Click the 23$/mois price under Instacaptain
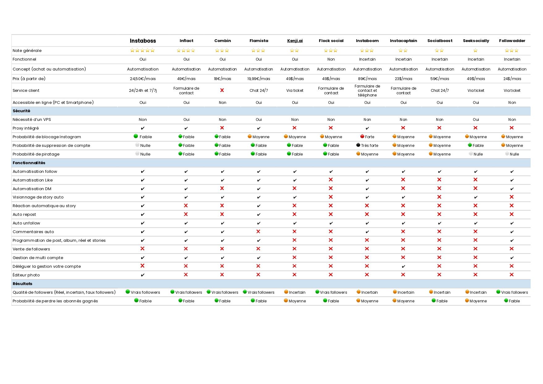The width and height of the screenshot is (543, 384). 404,79
